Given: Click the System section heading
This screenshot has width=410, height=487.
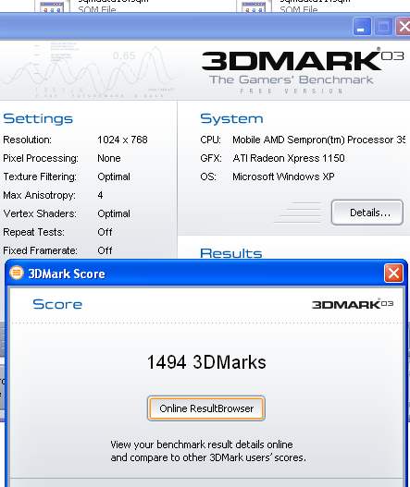Looking at the screenshot, I should coord(231,119).
